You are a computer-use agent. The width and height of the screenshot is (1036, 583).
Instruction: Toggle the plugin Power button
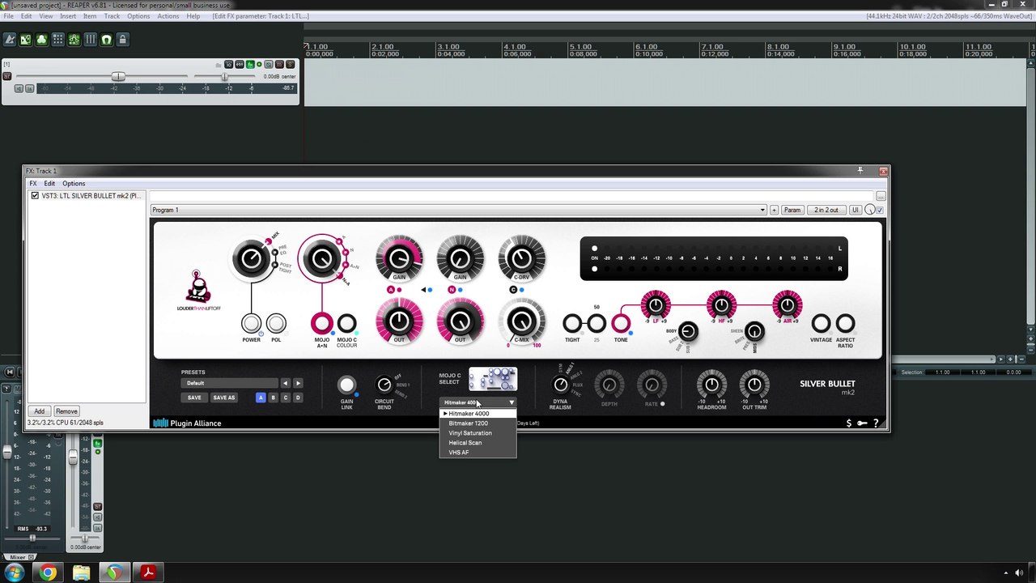coord(251,324)
